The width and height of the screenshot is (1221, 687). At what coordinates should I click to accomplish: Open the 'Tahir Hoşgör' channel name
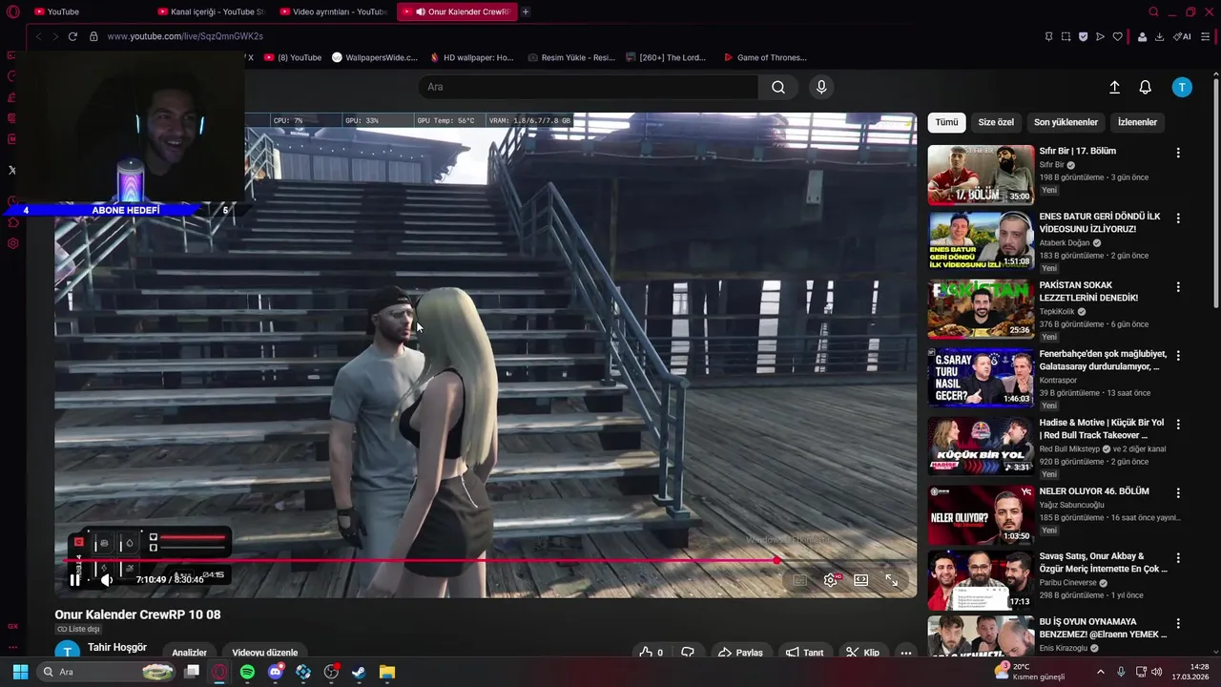(x=117, y=647)
